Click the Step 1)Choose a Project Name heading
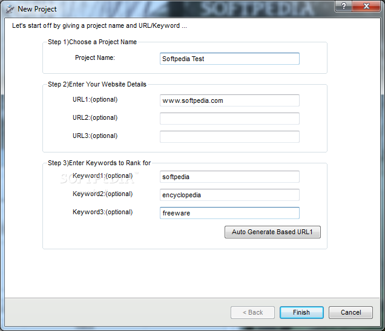The image size is (385, 331). tap(92, 42)
